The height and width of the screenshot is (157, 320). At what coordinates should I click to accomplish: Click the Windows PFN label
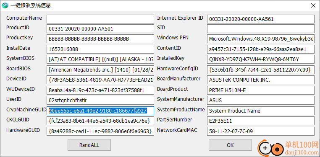(173, 38)
